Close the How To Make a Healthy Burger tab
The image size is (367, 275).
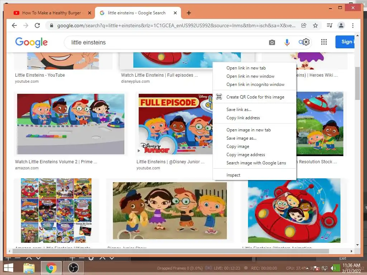tap(89, 13)
